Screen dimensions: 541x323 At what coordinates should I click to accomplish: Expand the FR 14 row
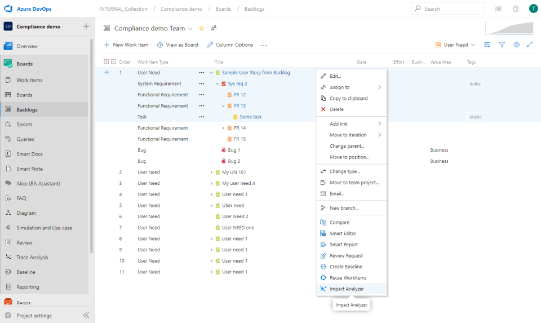[223, 128]
